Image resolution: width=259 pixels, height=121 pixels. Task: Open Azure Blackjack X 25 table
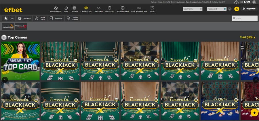tap(220, 101)
